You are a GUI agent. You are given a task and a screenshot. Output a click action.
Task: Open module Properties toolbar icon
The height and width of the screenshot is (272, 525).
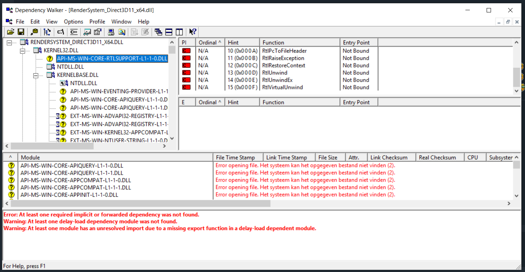click(97, 32)
